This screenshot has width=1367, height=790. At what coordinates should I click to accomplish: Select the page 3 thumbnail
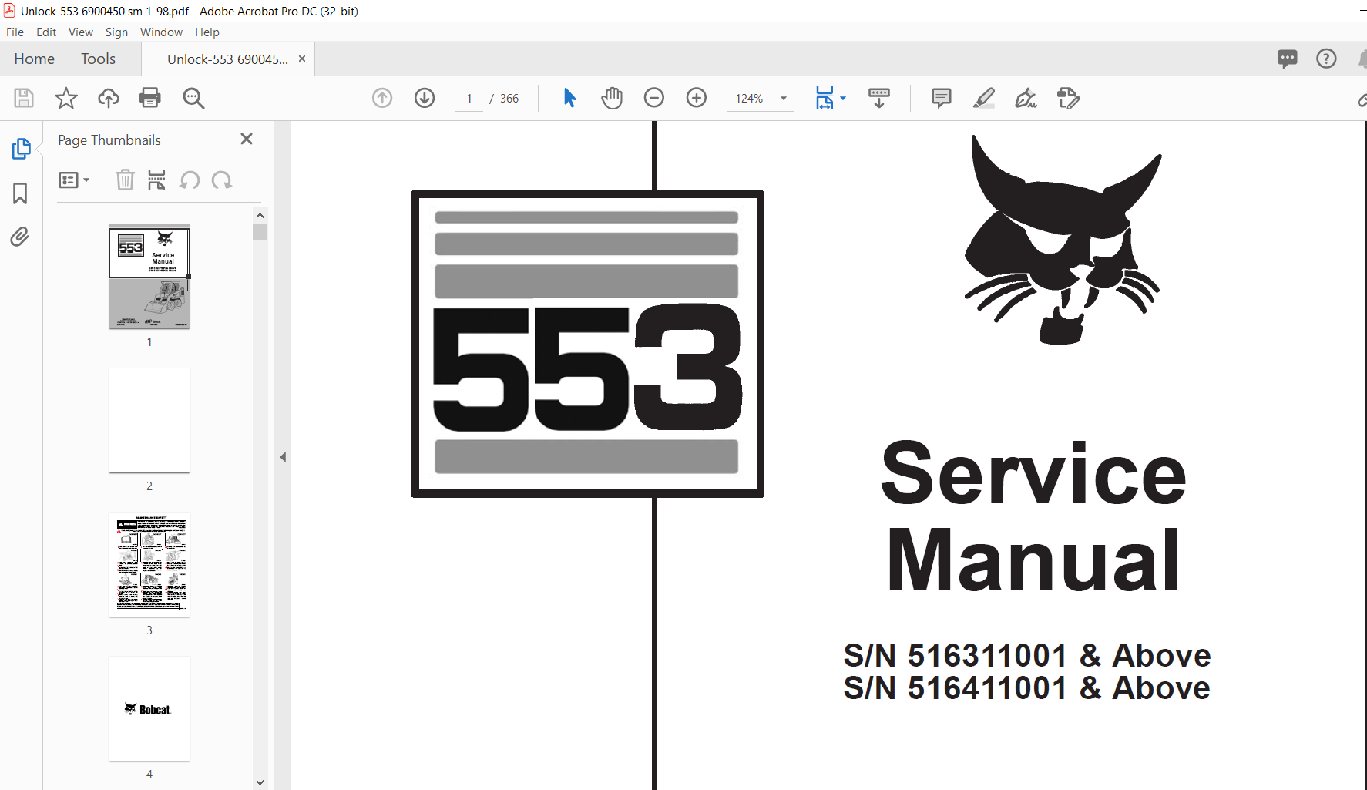click(149, 565)
